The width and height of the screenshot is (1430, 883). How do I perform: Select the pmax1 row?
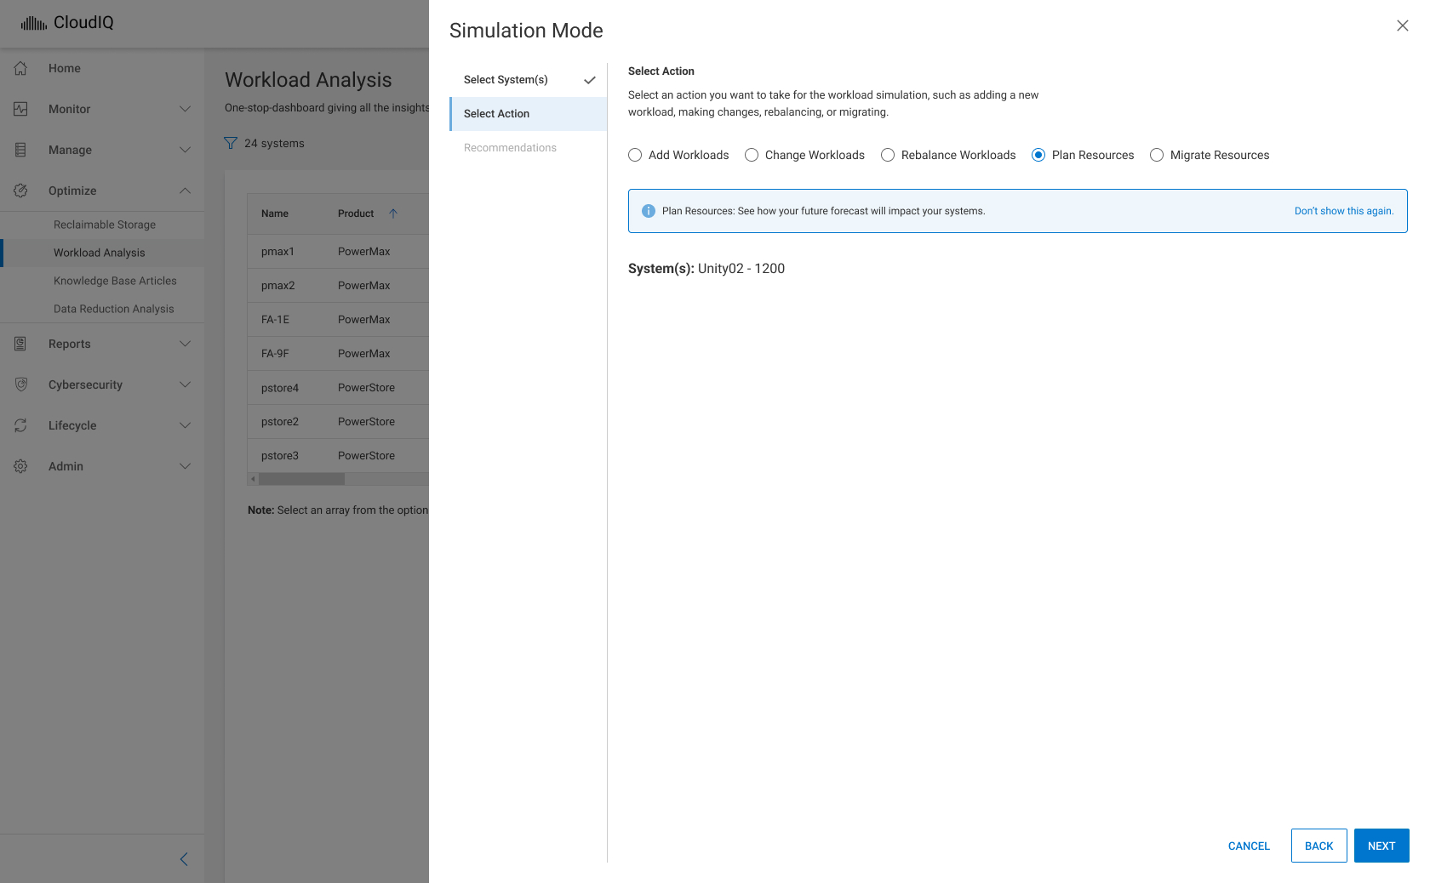[338, 252]
